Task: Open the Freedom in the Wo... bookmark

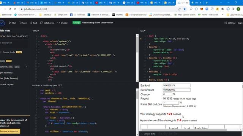Action: pyautogui.click(x=99, y=15)
